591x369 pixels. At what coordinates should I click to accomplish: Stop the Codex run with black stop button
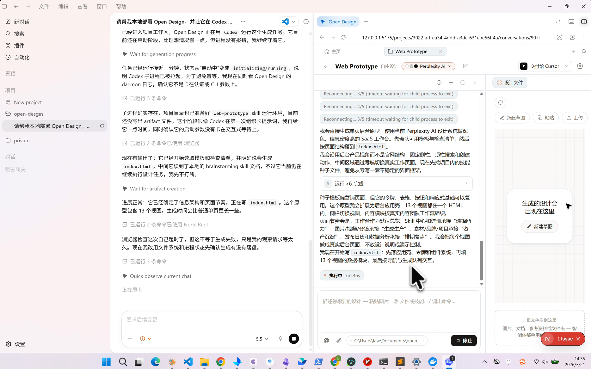(294, 339)
